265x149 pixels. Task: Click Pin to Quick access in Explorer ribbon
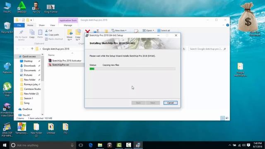click(21, 35)
